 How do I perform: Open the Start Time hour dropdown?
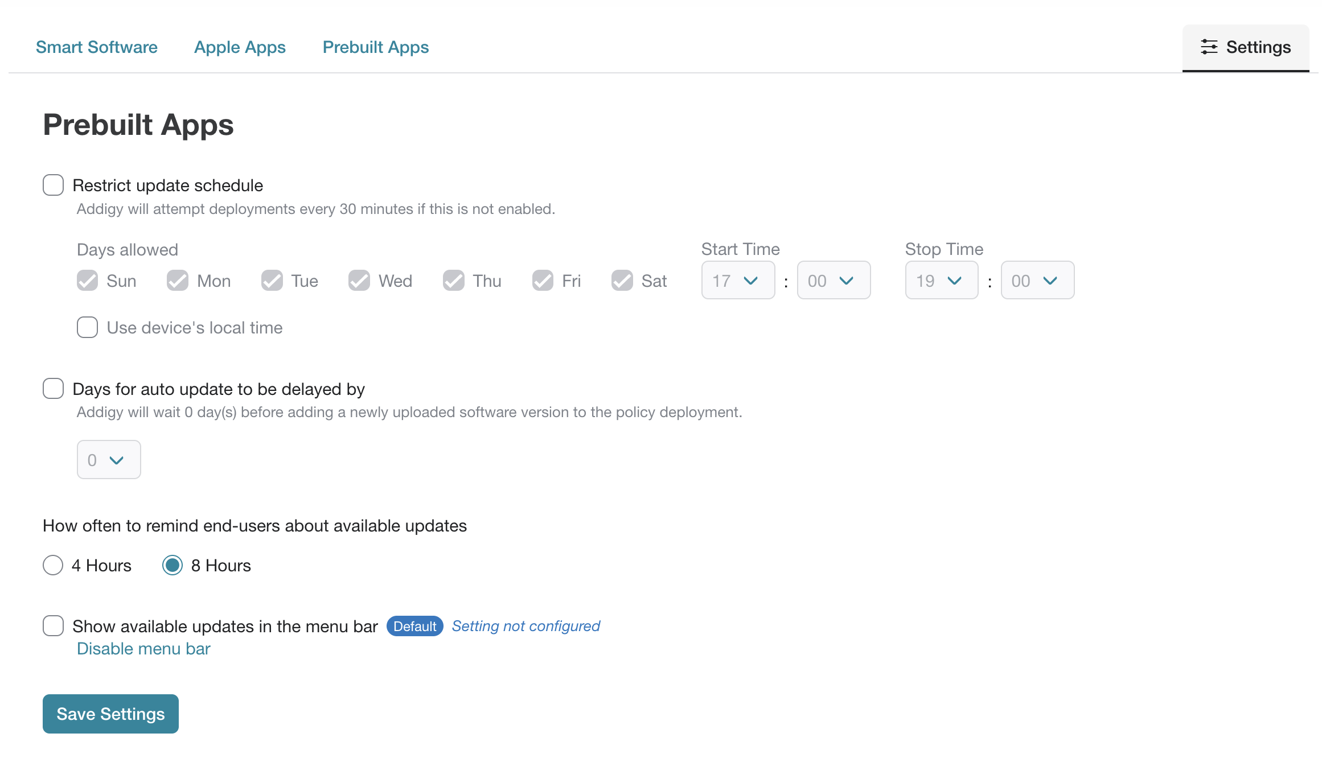pos(738,280)
